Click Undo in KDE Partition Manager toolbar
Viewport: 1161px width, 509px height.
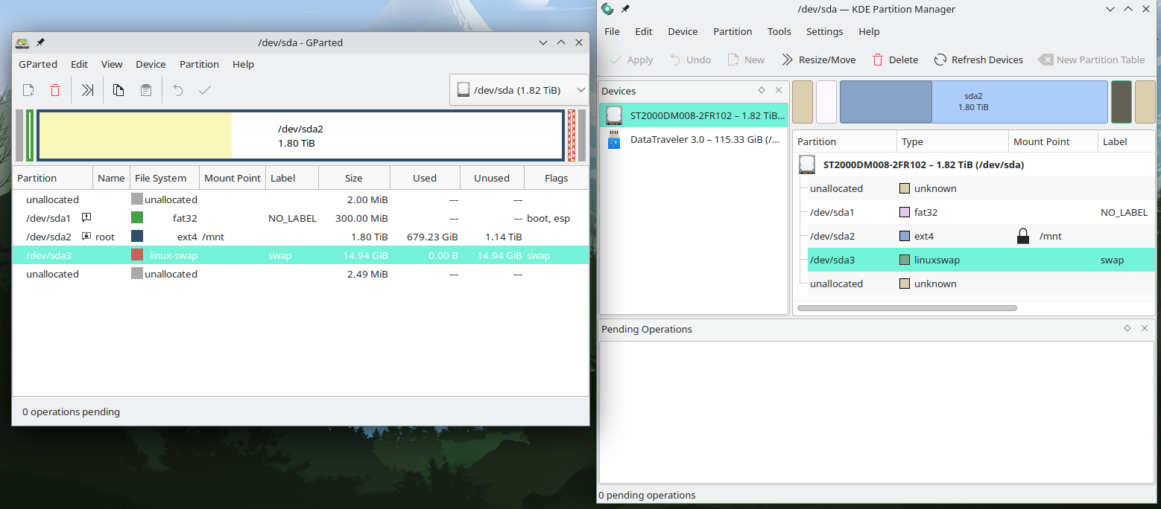pos(690,60)
